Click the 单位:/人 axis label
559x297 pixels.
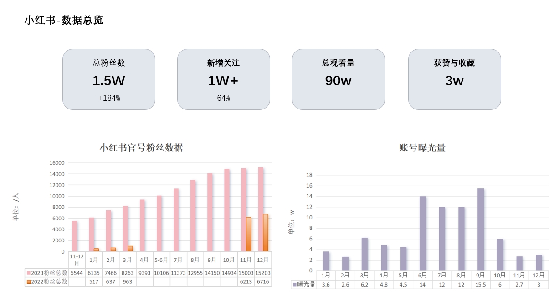point(16,207)
